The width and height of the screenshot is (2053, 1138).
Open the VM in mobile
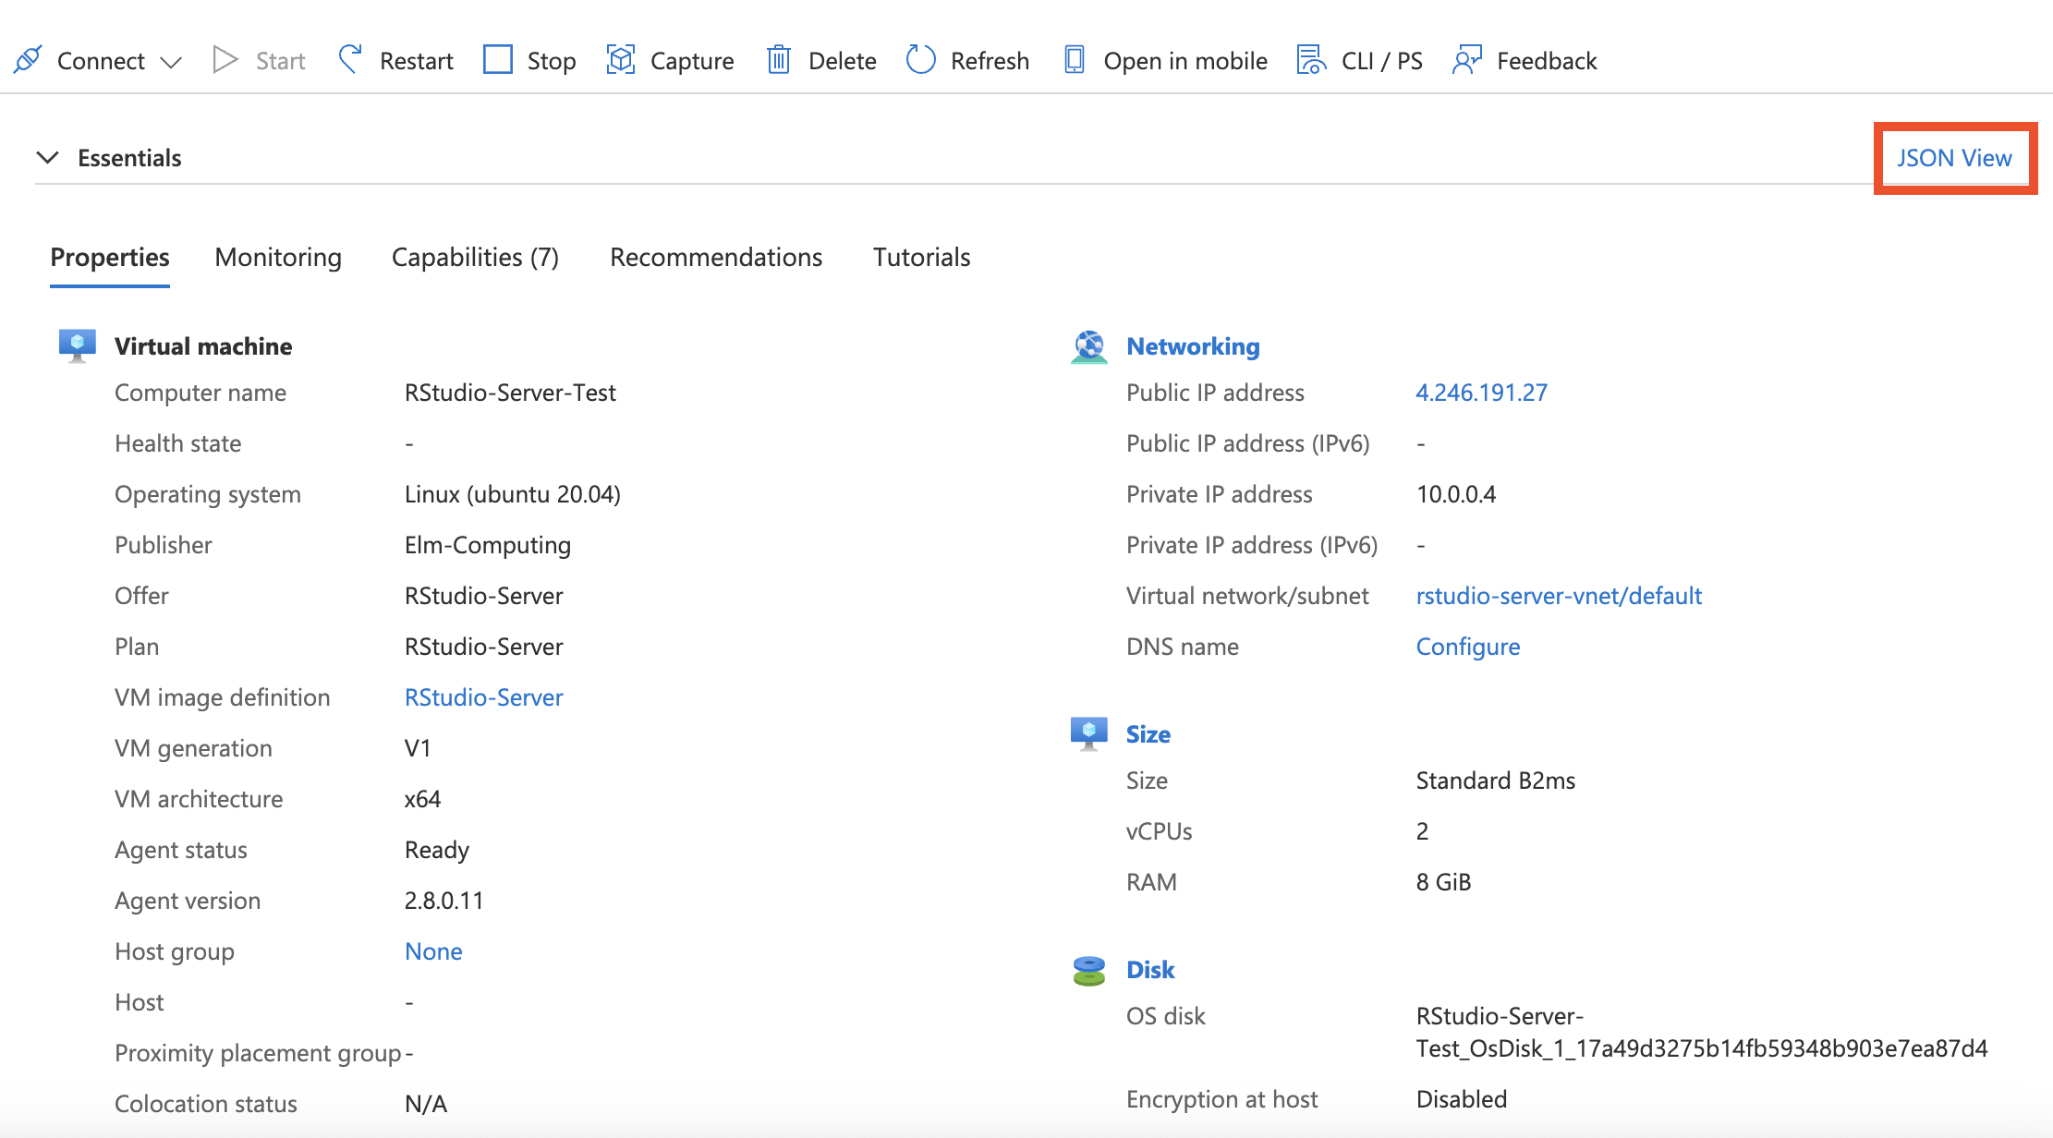coord(1075,59)
